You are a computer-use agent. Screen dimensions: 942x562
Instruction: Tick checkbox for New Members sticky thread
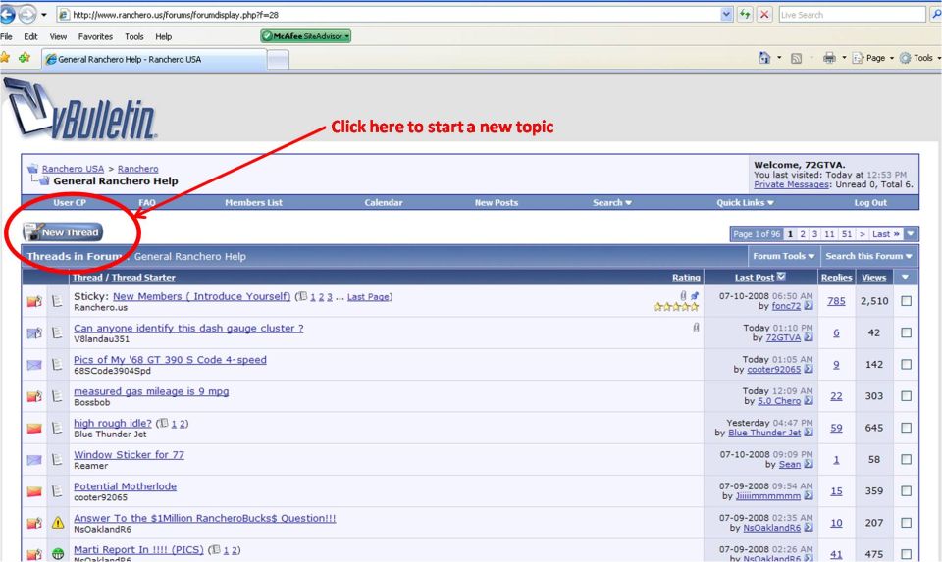click(x=906, y=301)
